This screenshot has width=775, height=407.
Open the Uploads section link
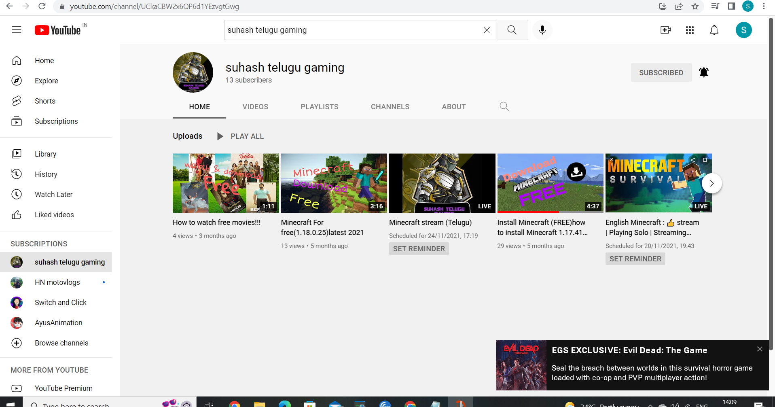(188, 136)
